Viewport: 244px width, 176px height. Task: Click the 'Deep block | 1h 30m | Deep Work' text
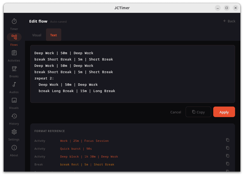[89, 157]
